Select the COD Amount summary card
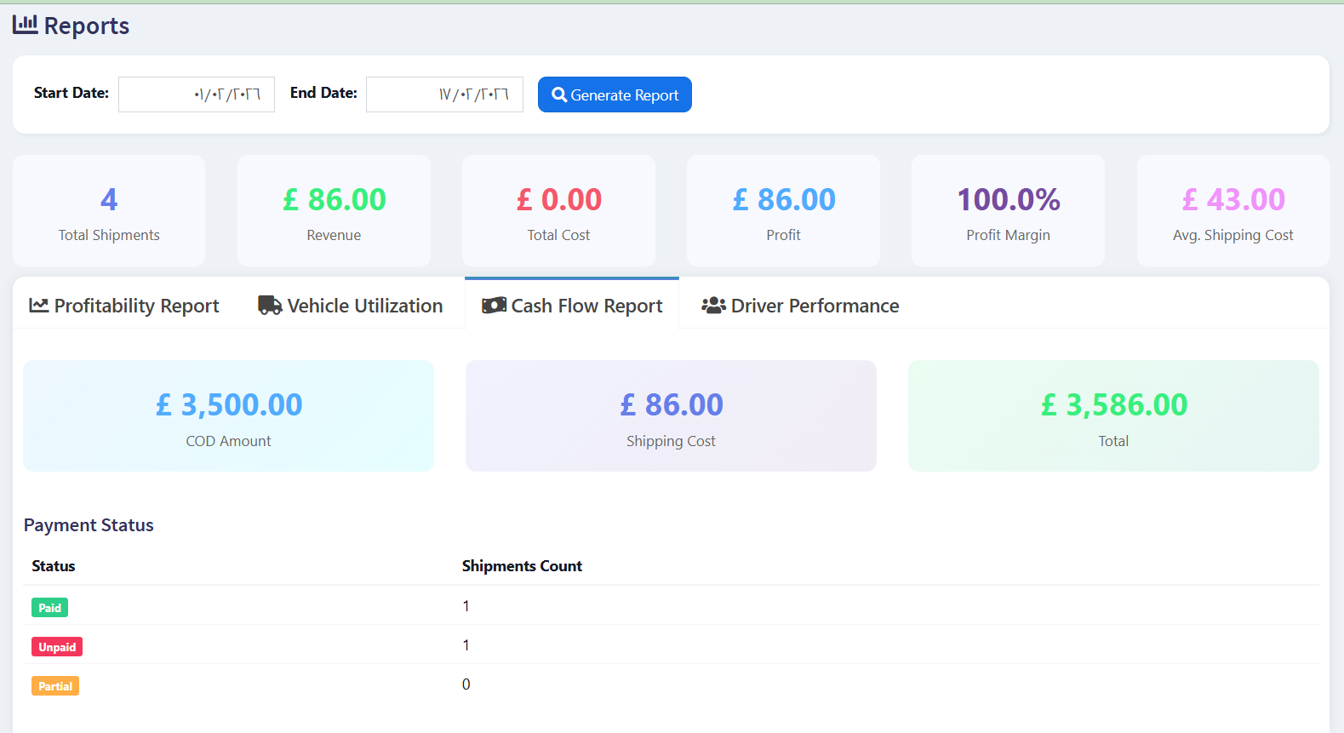1344x733 pixels. [228, 416]
